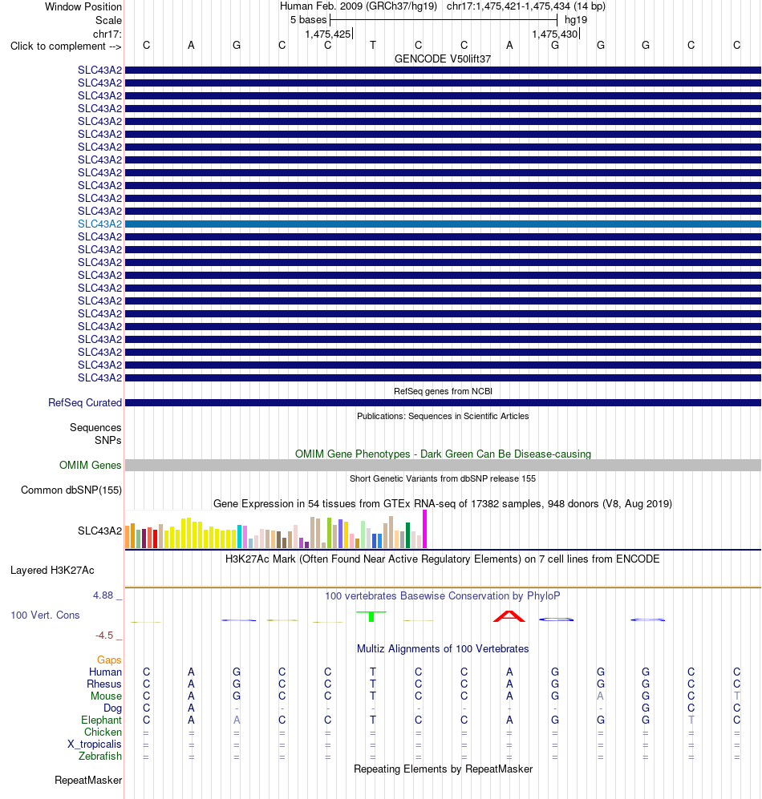Click the 100 Vert. Cons track label
This screenshot has height=799, width=762.
pyautogui.click(x=46, y=615)
